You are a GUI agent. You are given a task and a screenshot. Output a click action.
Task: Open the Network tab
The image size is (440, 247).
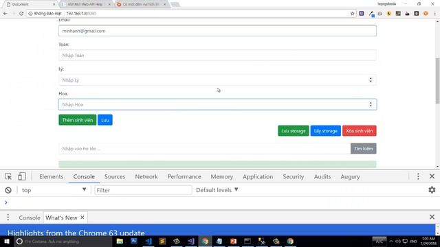click(146, 176)
